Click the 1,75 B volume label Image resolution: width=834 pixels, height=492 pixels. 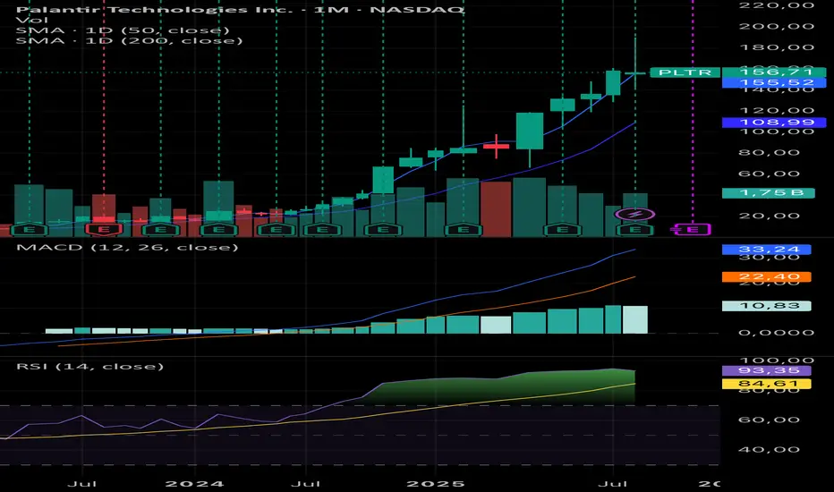pyautogui.click(x=769, y=192)
